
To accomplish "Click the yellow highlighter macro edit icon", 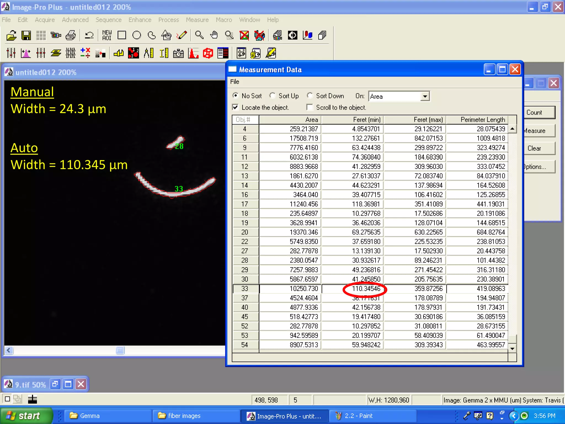I will click(271, 53).
